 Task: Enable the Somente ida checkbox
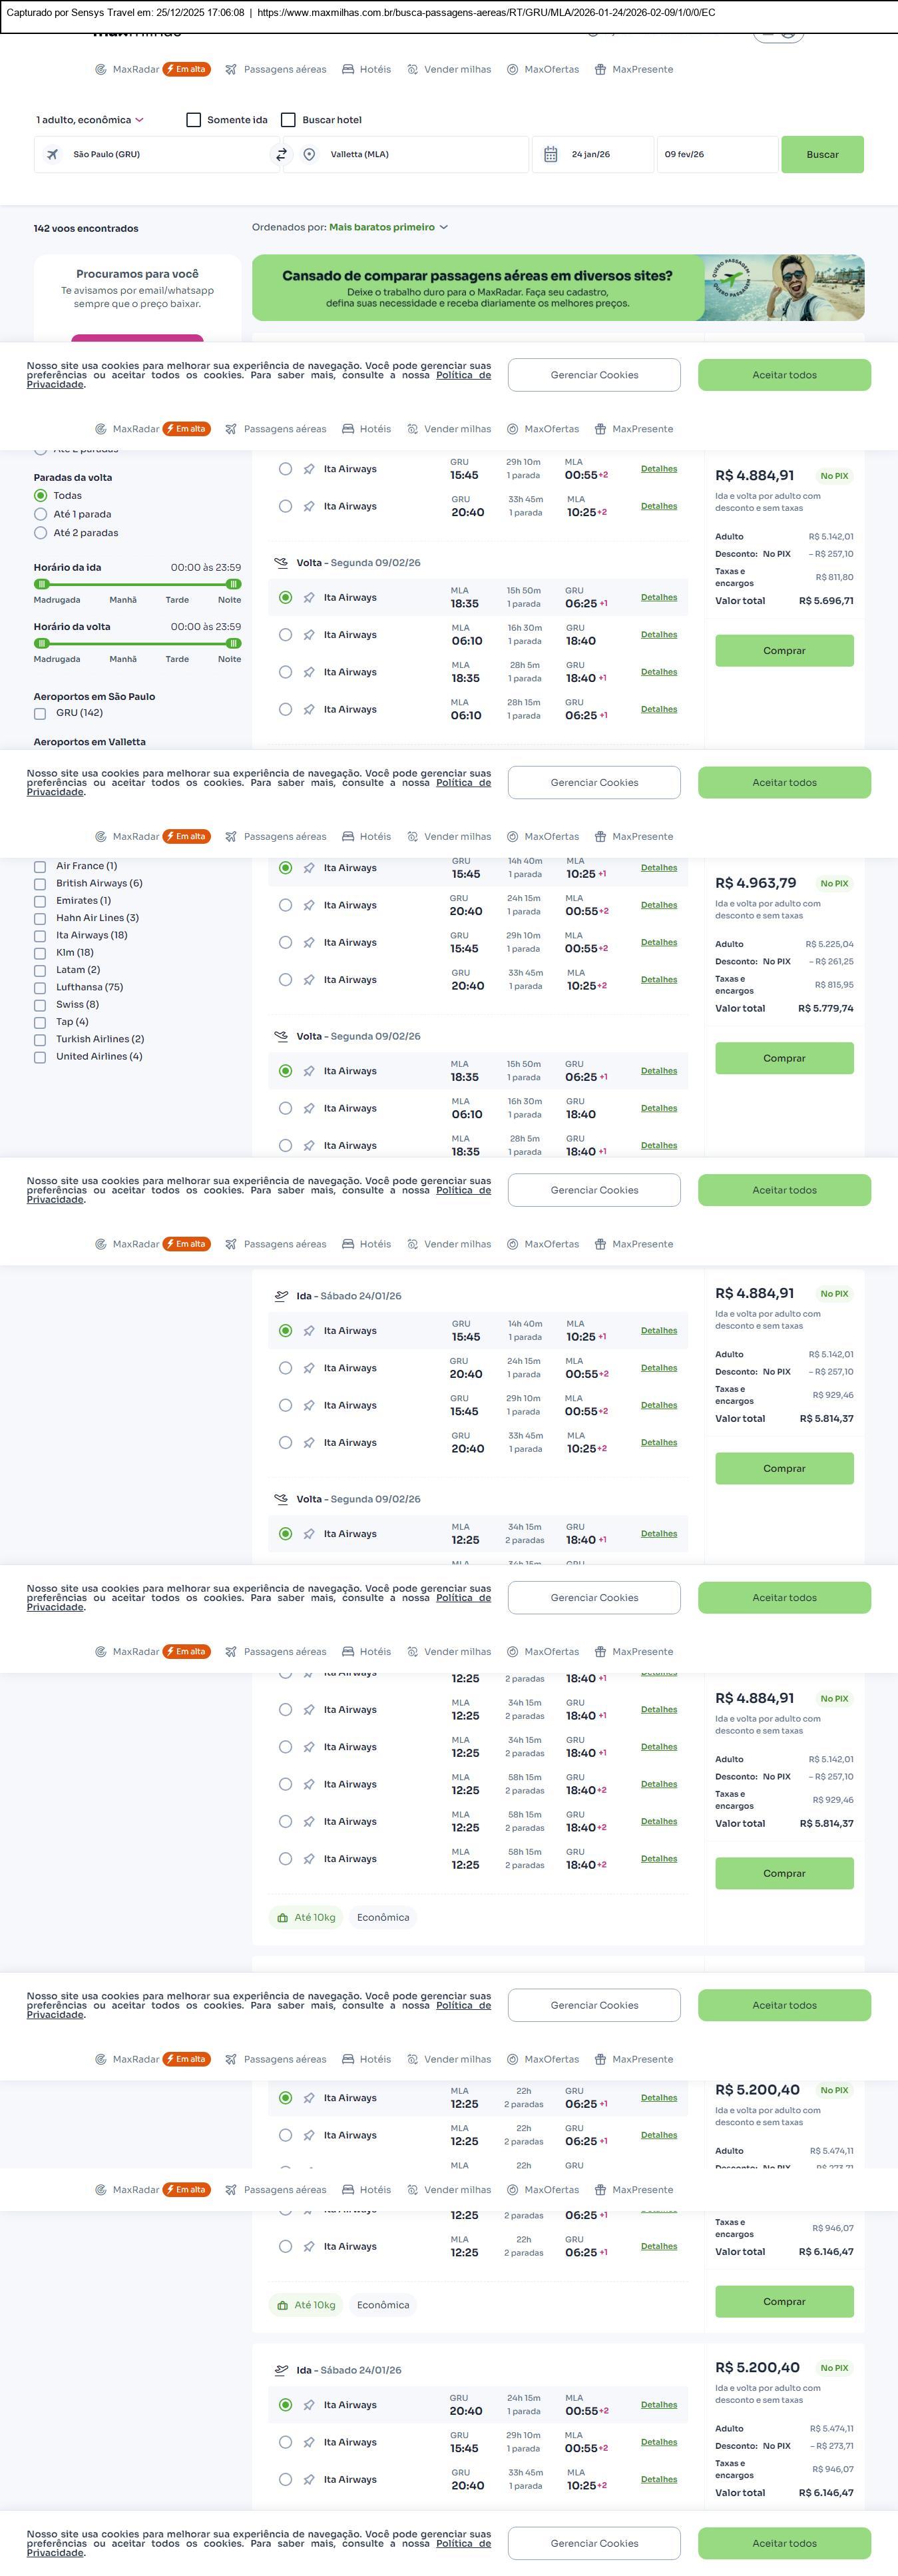194,120
